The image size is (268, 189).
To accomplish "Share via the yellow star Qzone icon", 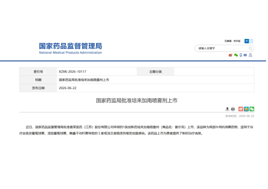I will click(246, 109).
